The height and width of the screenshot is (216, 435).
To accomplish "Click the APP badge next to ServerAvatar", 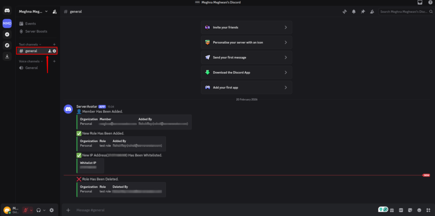I will (102, 107).
